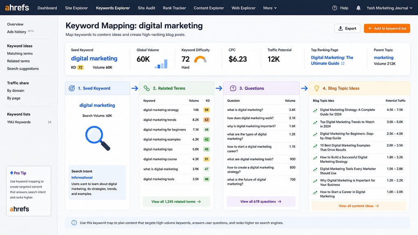Open Digital Marketing: The Ultimate Guide link
The height and width of the screenshot is (235, 418).
332,60
